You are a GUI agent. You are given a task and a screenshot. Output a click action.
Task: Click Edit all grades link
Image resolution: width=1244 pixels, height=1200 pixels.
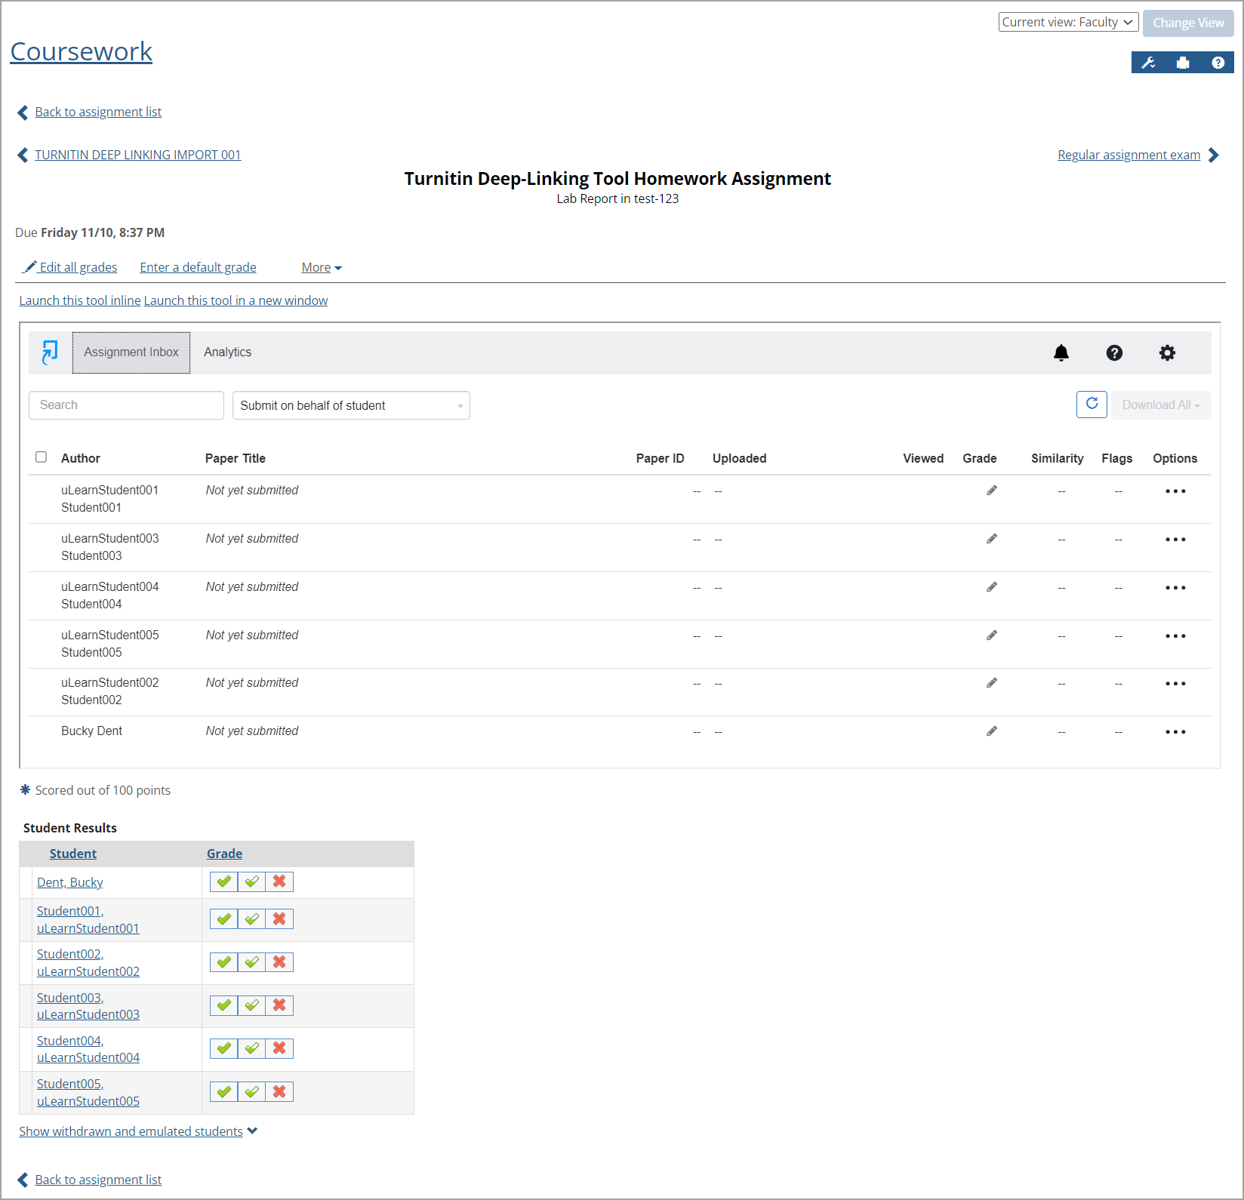point(70,267)
